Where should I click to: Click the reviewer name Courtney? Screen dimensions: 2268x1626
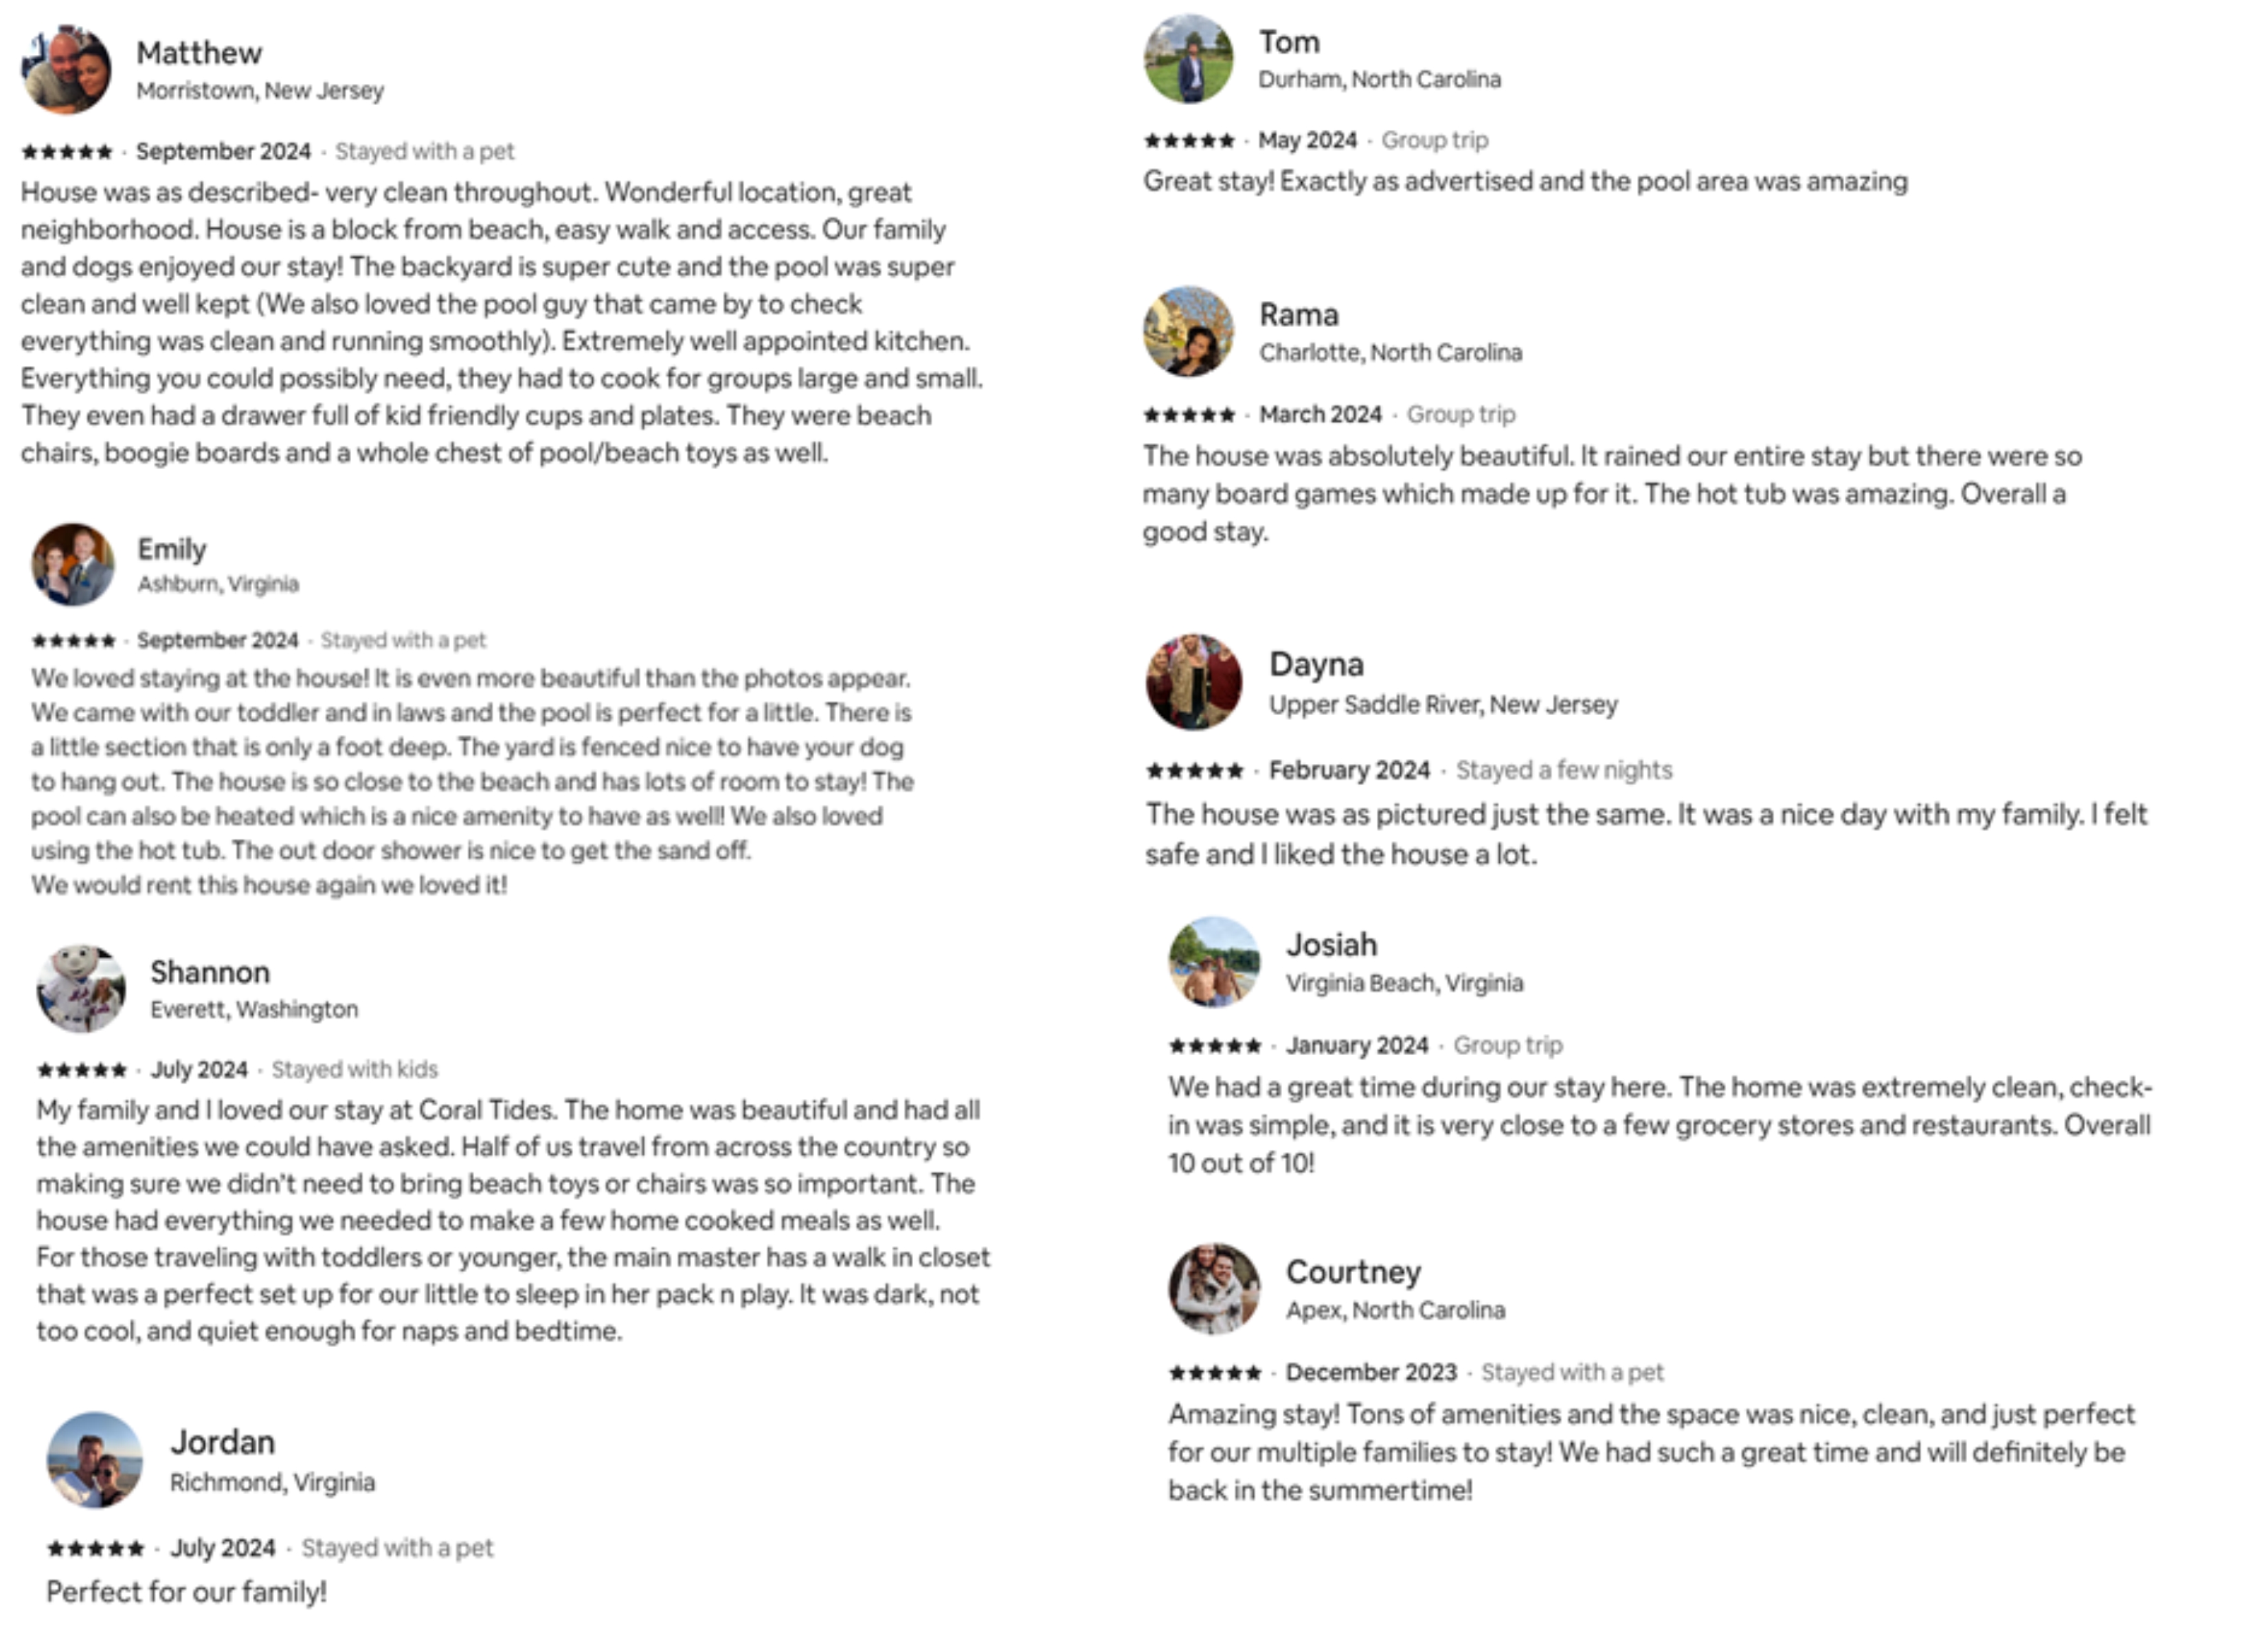point(1353,1271)
